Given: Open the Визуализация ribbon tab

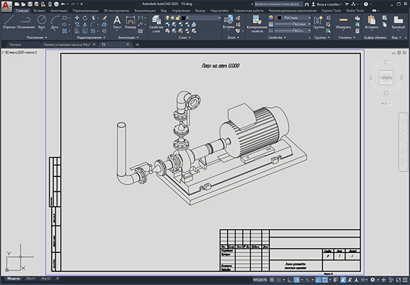Looking at the screenshot, I should pyautogui.click(x=145, y=11).
